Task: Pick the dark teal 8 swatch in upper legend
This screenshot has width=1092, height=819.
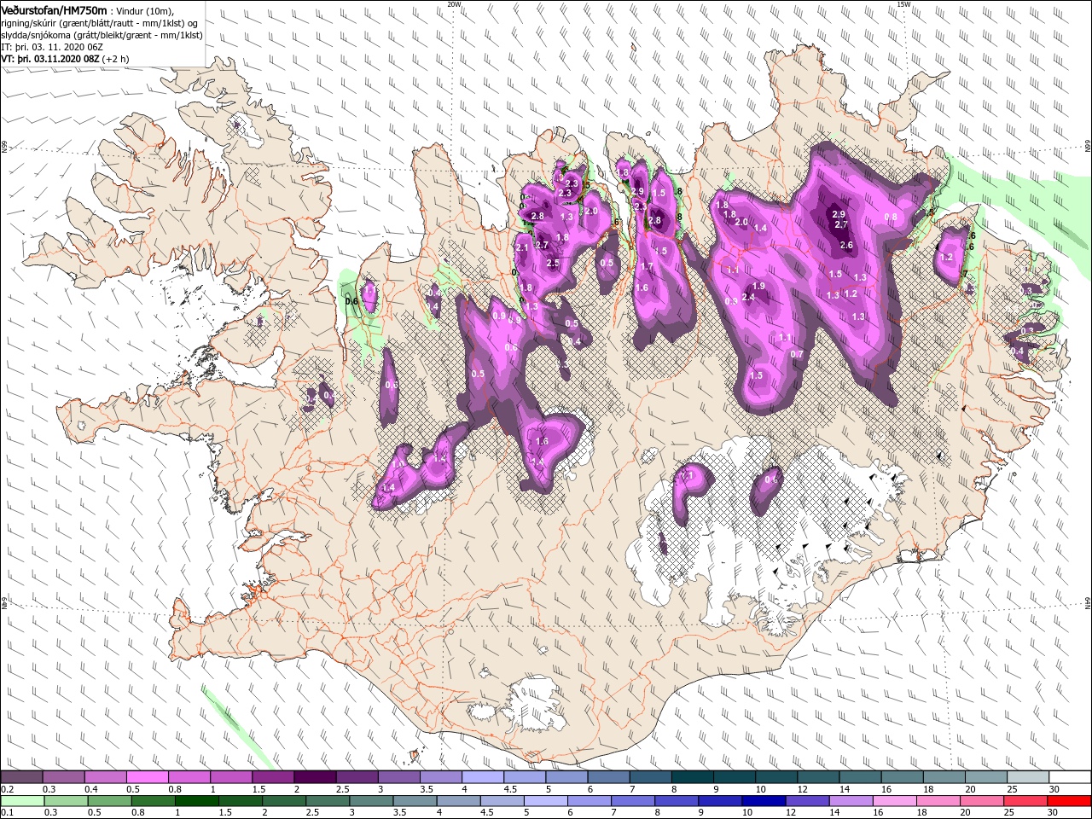Action: tap(692, 777)
